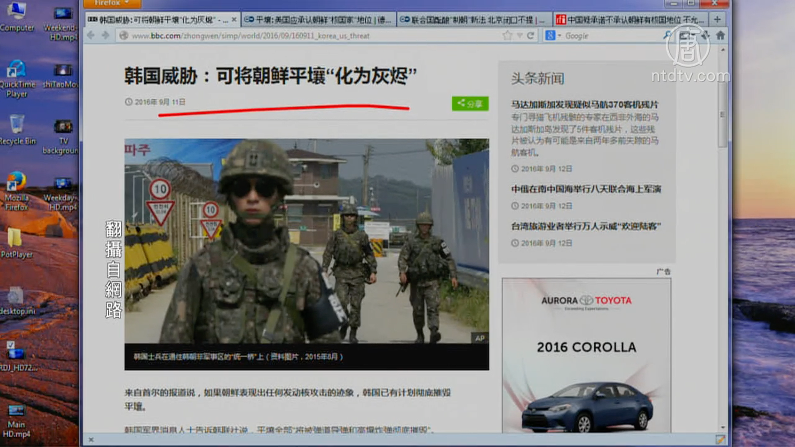Open URL history dropdown arrow
Screen dimensions: 795x447
519,36
